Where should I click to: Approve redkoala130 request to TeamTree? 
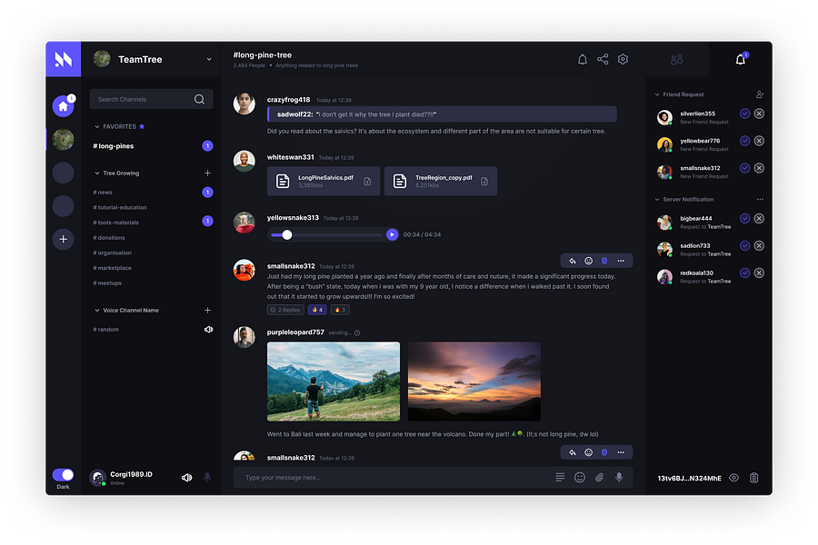pyautogui.click(x=745, y=272)
